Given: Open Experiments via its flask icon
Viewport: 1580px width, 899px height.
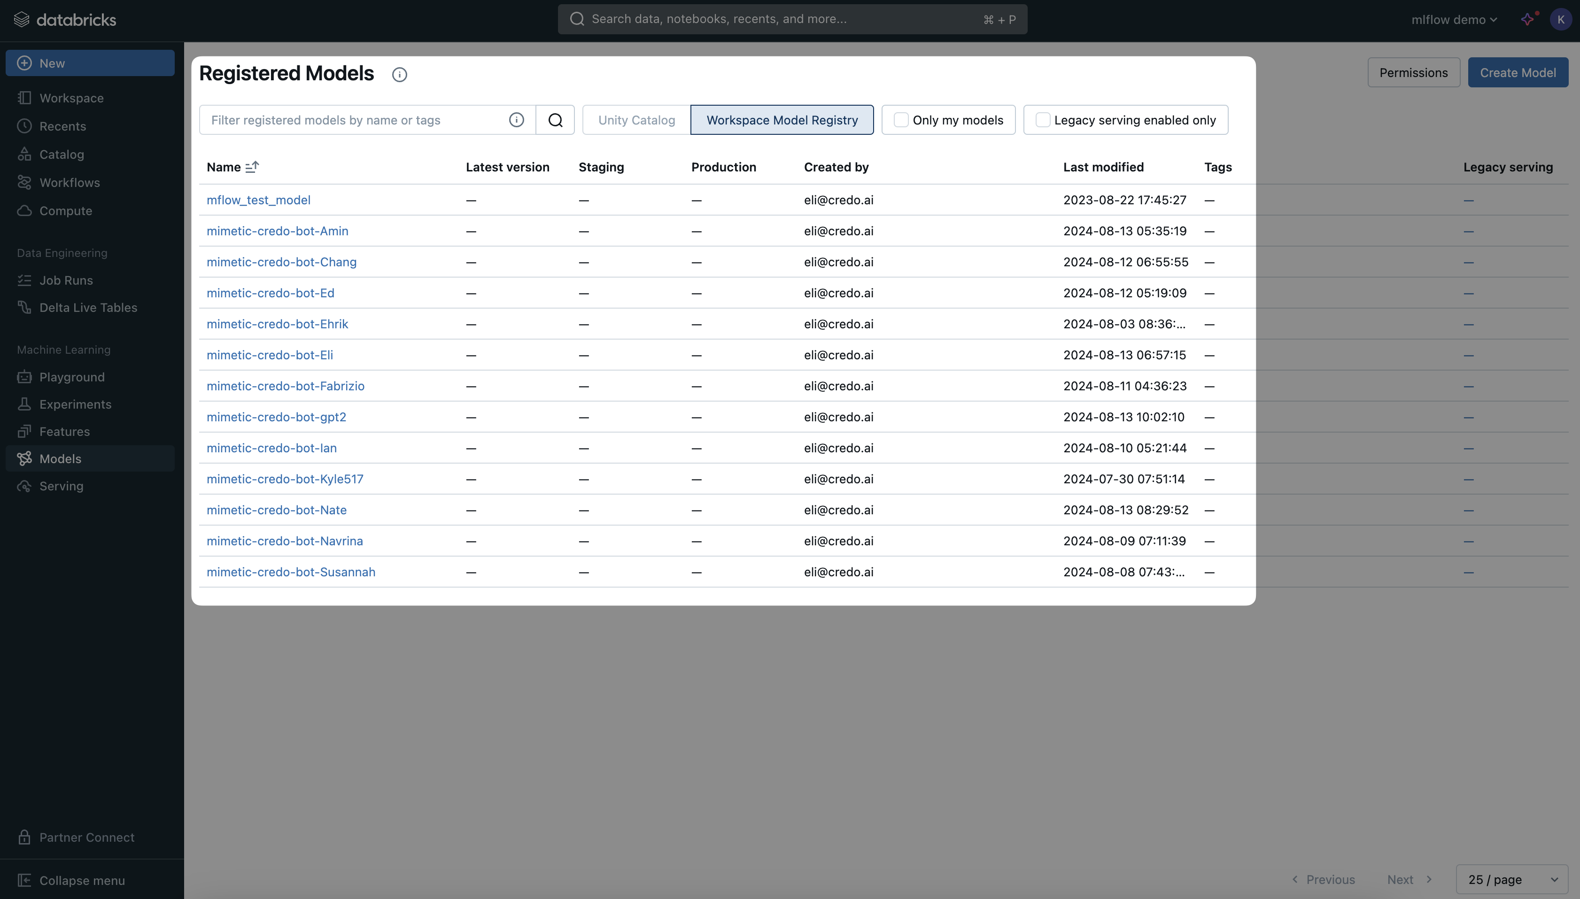Looking at the screenshot, I should 25,404.
